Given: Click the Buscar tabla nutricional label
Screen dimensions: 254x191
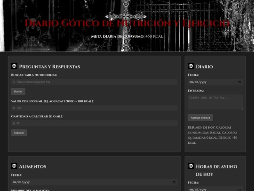Looking at the screenshot, I should pyautogui.click(x=34, y=75).
